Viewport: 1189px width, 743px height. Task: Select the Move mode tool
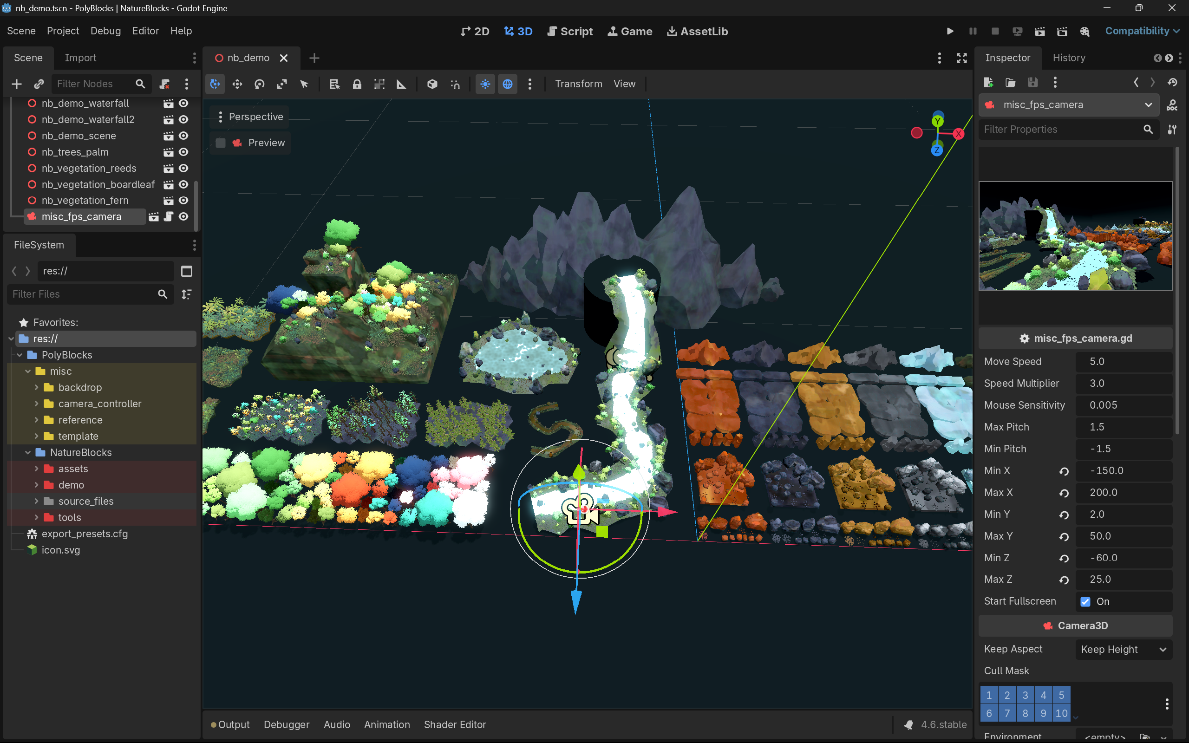(237, 84)
